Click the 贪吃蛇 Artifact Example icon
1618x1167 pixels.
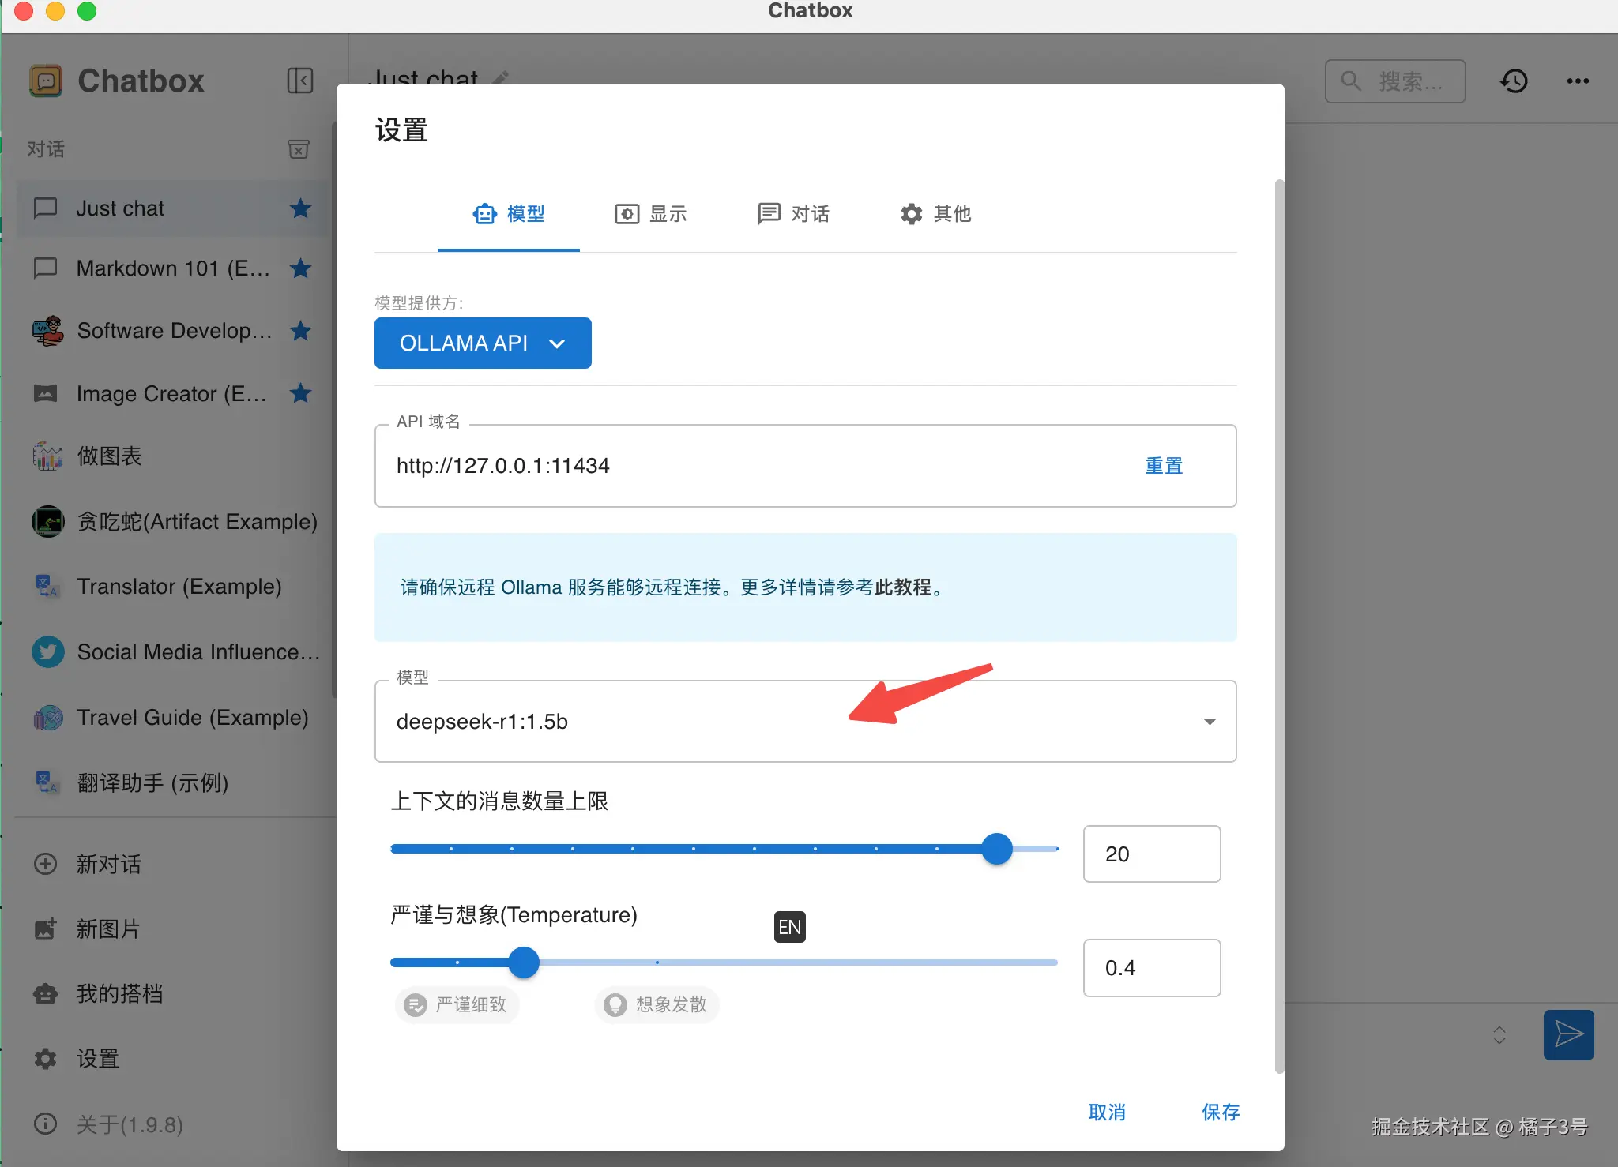coord(47,521)
